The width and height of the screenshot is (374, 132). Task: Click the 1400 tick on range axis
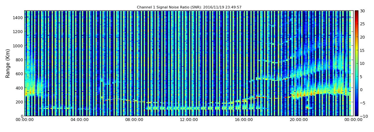coord(18,18)
